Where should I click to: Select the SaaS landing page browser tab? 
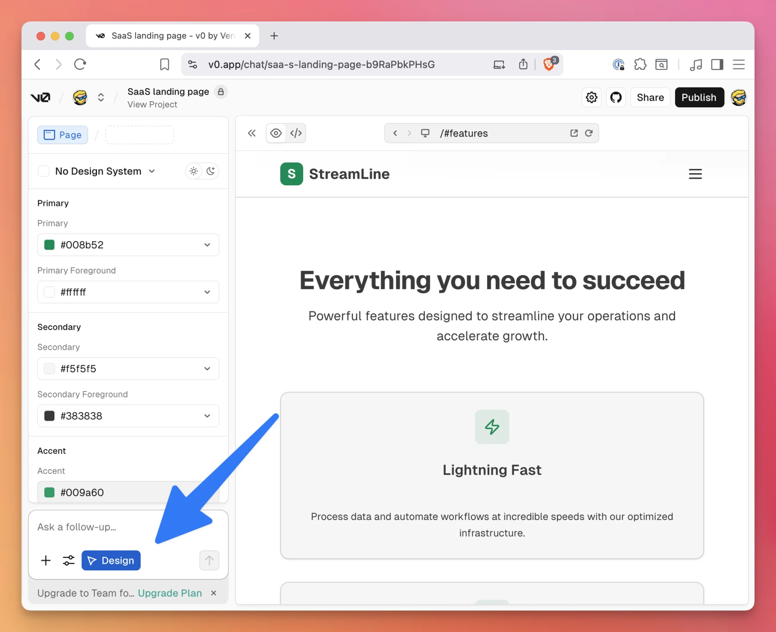pyautogui.click(x=172, y=36)
